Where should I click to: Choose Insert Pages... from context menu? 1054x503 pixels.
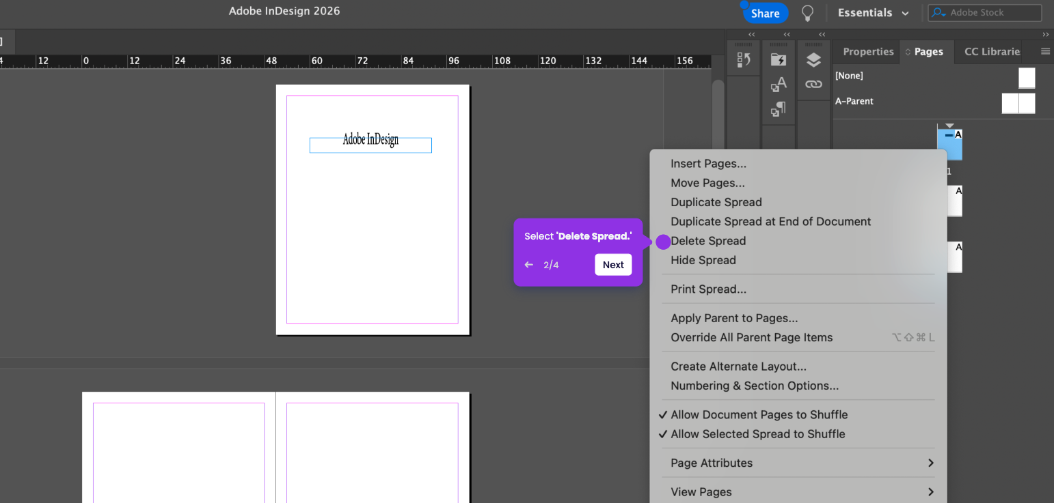click(x=798, y=164)
